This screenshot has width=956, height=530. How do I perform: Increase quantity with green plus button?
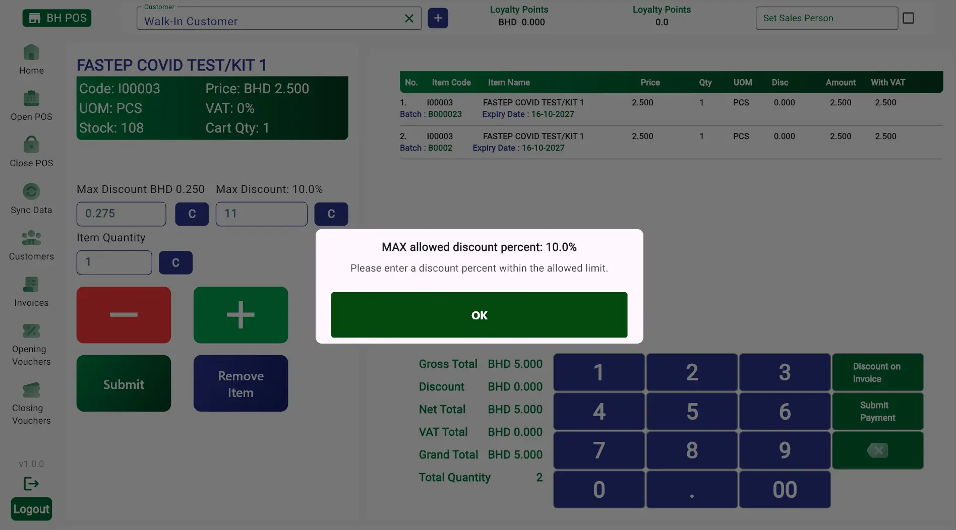[x=241, y=315]
